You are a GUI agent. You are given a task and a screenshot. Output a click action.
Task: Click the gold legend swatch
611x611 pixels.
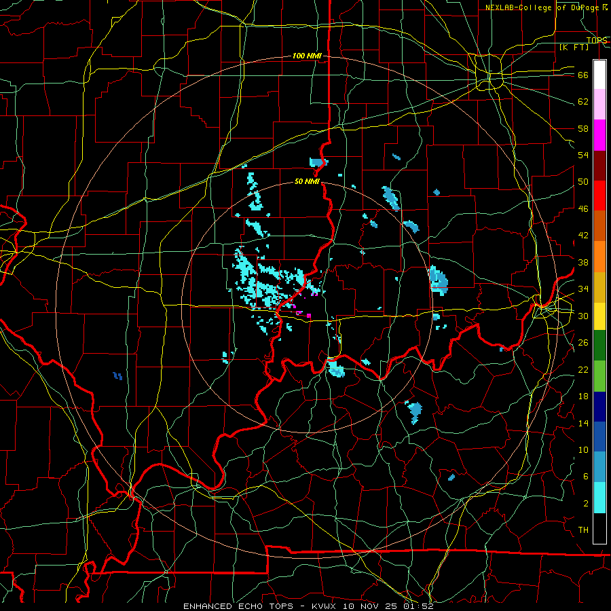599,287
